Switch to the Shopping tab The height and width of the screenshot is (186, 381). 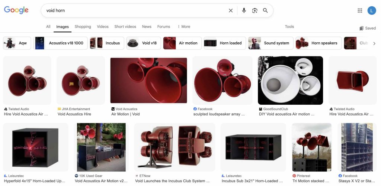tap(83, 27)
